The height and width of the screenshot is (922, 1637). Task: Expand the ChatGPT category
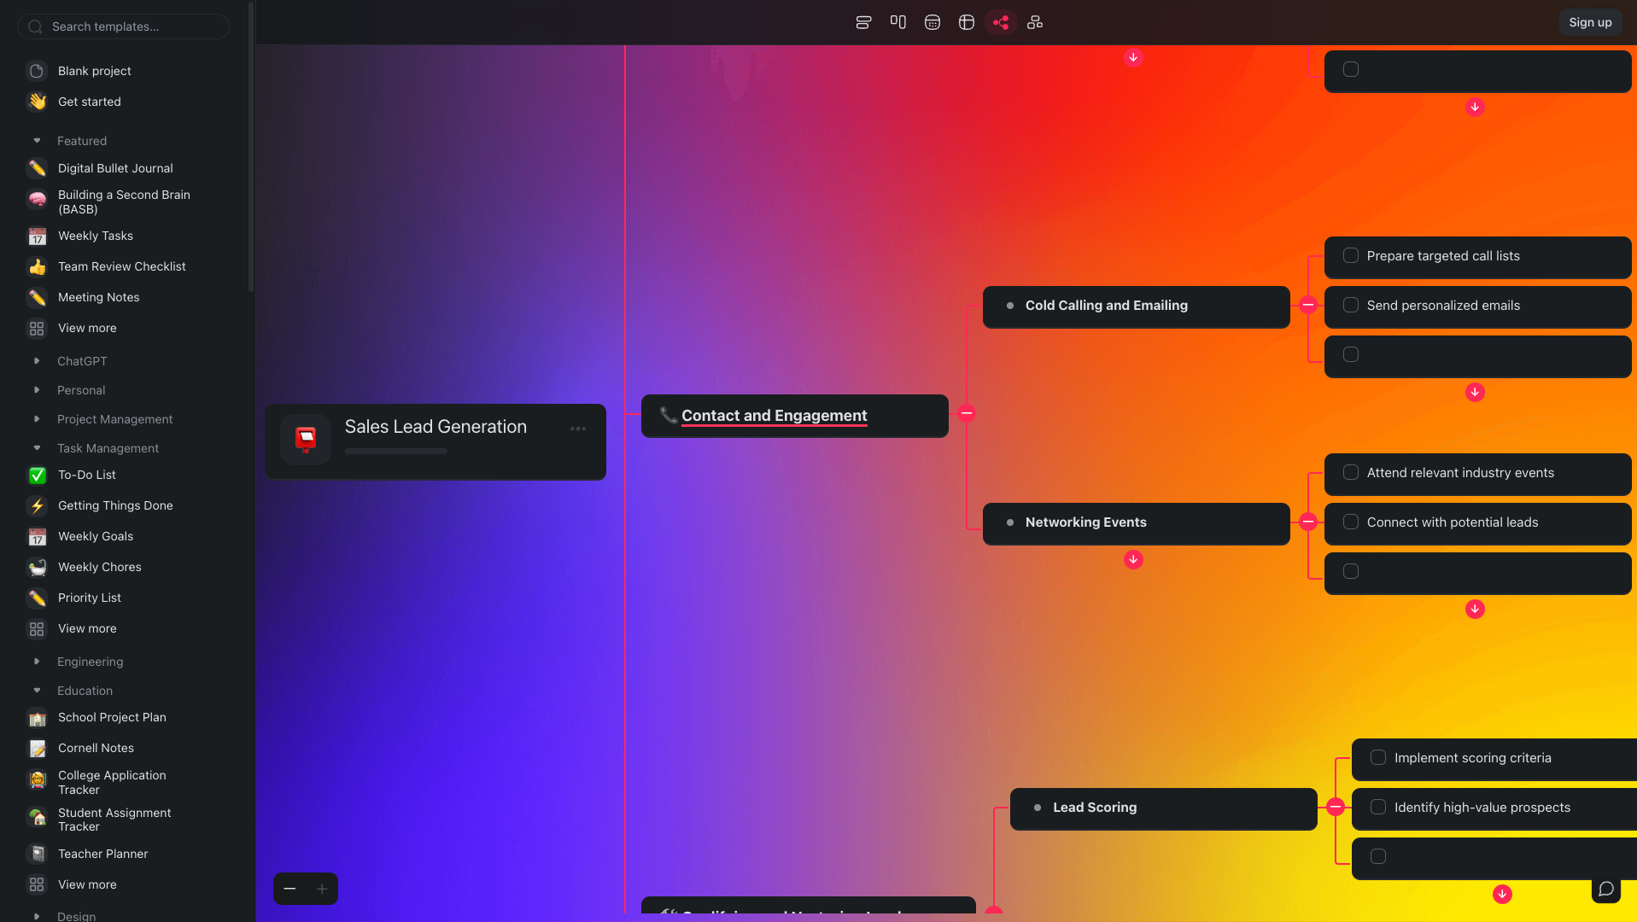(x=37, y=360)
